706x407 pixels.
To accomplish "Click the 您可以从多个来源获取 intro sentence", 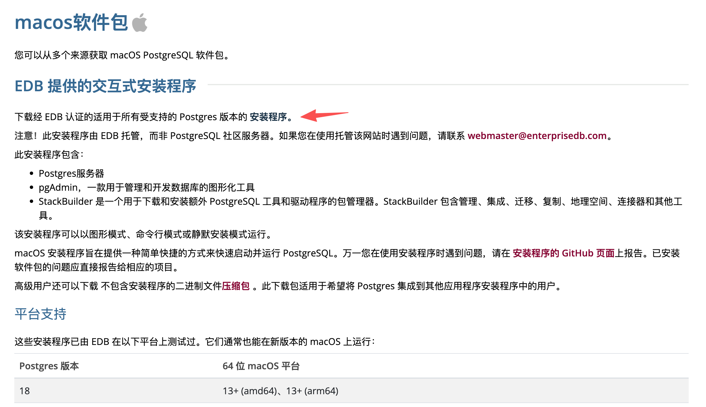I will pyautogui.click(x=122, y=55).
